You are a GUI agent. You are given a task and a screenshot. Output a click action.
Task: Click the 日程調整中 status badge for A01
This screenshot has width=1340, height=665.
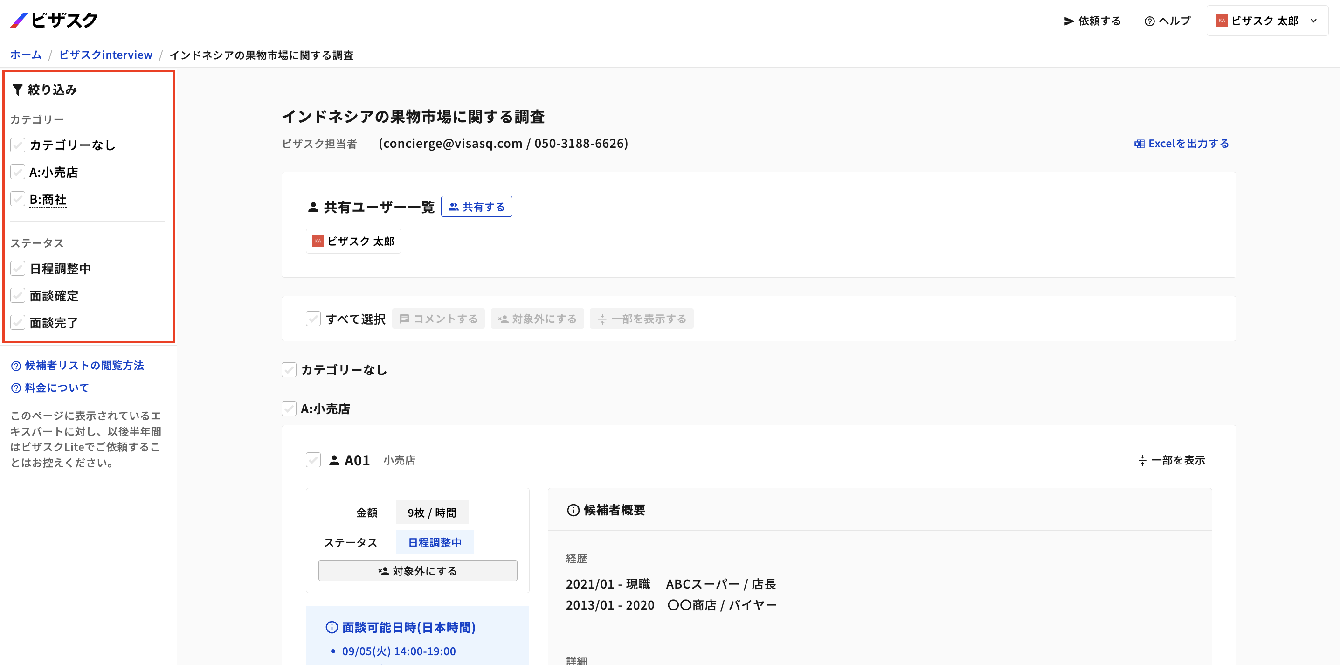(435, 542)
